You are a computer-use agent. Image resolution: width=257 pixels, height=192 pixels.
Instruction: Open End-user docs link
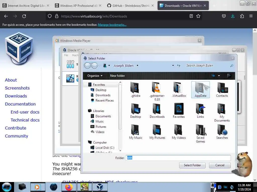pyautogui.click(x=25, y=112)
